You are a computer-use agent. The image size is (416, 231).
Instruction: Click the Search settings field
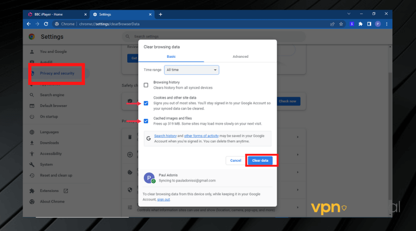(185, 36)
